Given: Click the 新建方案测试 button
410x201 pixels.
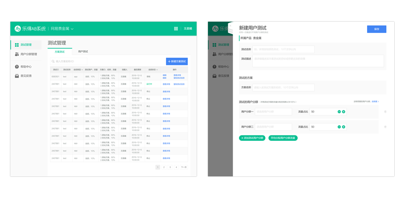Looking at the screenshot, I should click(177, 62).
